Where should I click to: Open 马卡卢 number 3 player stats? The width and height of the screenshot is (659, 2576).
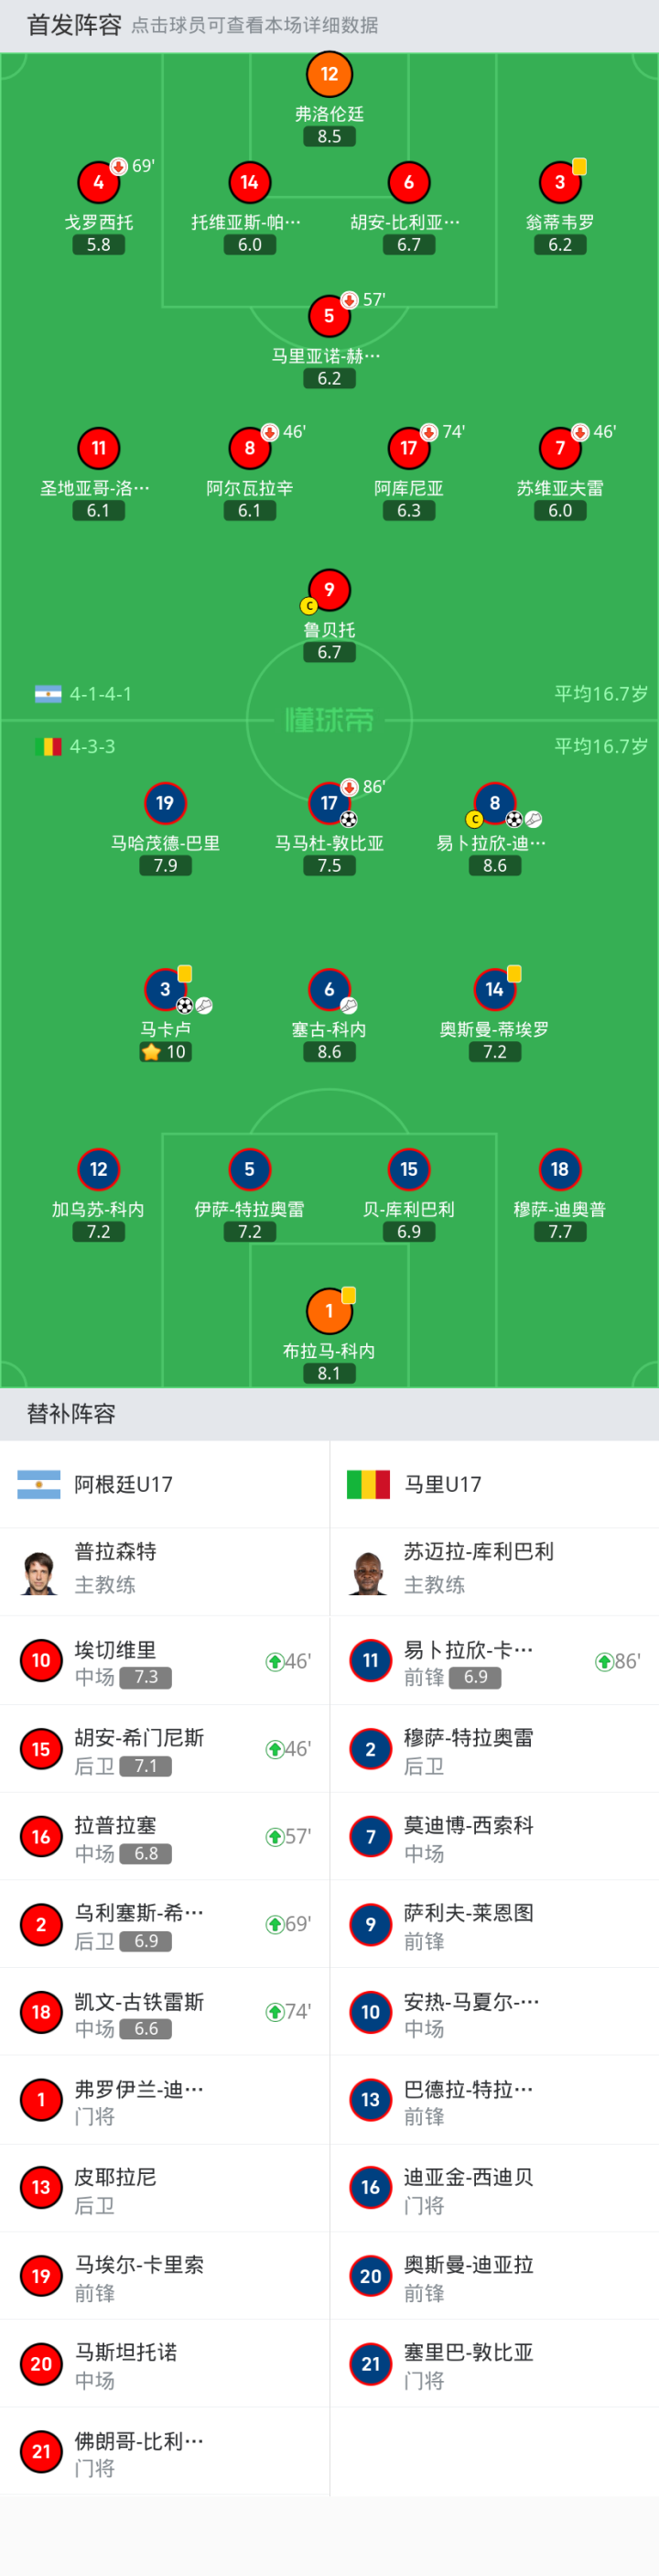tap(165, 989)
